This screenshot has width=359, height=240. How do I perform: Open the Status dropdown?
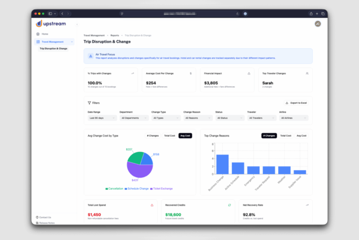click(230, 118)
